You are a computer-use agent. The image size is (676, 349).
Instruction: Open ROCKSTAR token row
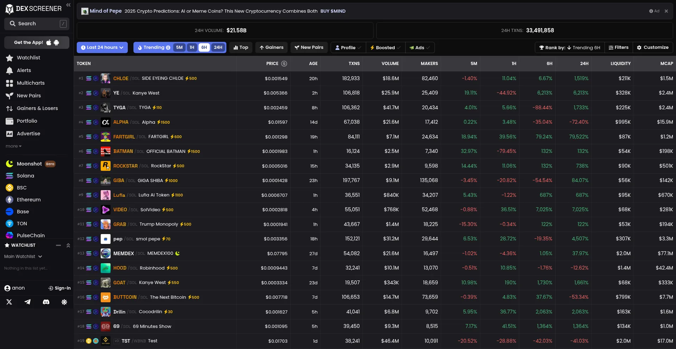pos(375,166)
